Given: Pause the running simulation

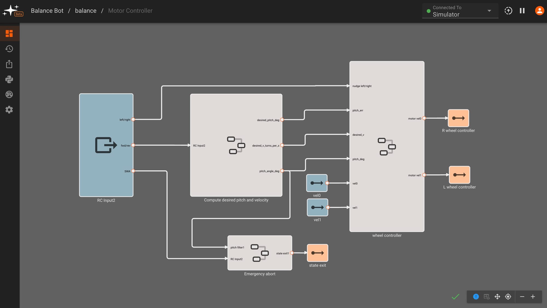Looking at the screenshot, I should tap(522, 11).
